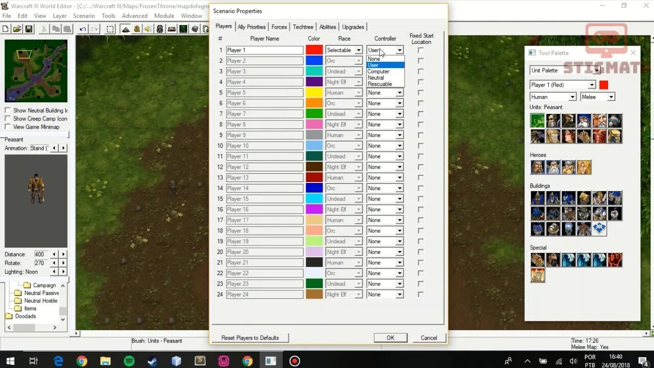654x368 pixels.
Task: Toggle Show Neutral Building Icons checkbox
Action: tap(8, 110)
